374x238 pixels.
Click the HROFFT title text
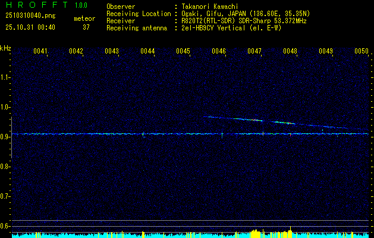tap(34, 6)
